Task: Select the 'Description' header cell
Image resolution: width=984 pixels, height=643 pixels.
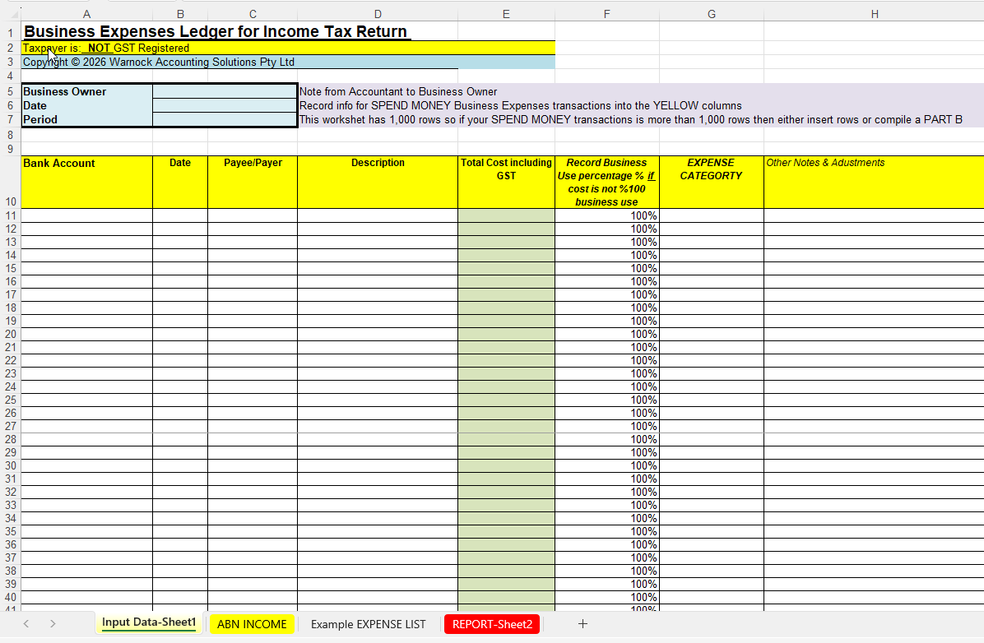Action: point(377,182)
